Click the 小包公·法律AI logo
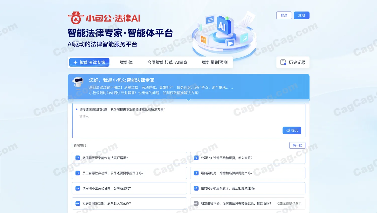The height and width of the screenshot is (213, 377). coord(104,18)
